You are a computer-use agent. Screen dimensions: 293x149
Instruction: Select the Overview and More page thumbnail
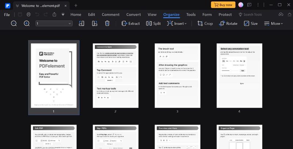coord(178,137)
